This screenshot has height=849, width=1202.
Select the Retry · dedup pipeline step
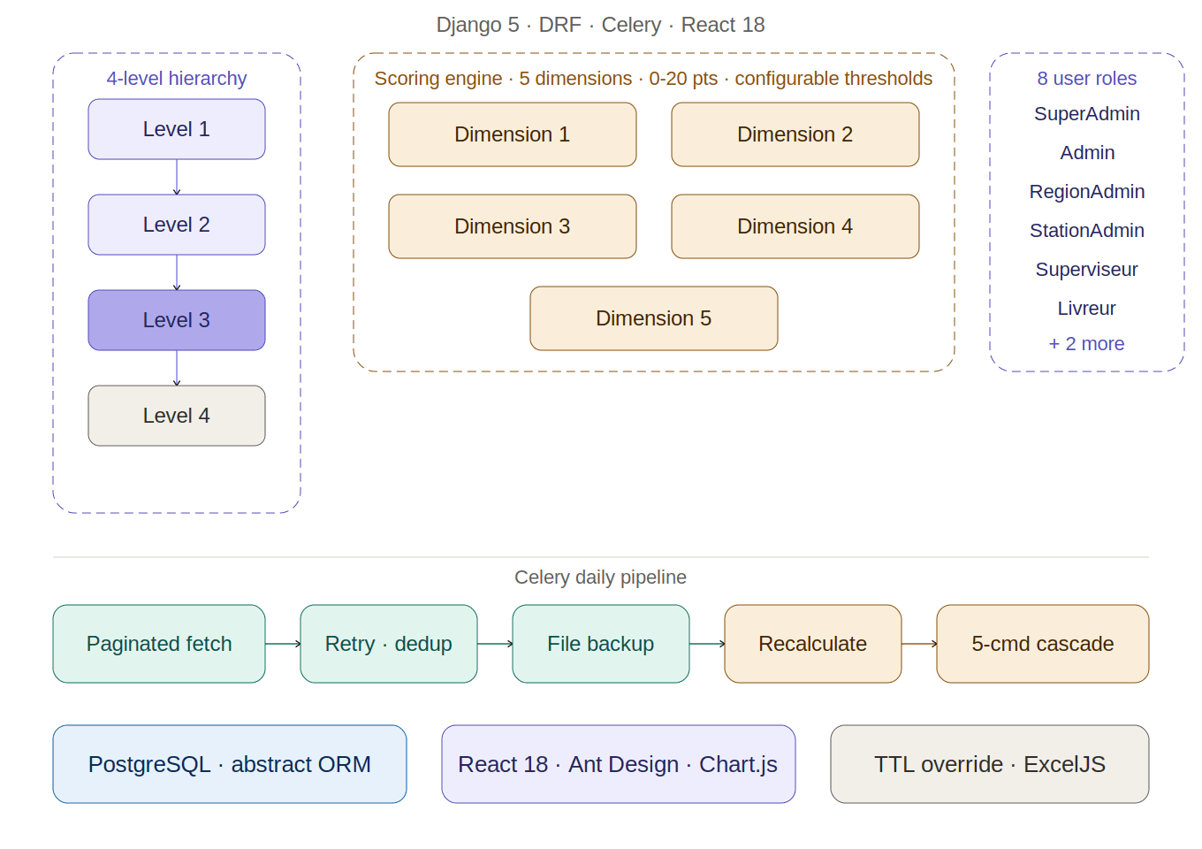(389, 644)
